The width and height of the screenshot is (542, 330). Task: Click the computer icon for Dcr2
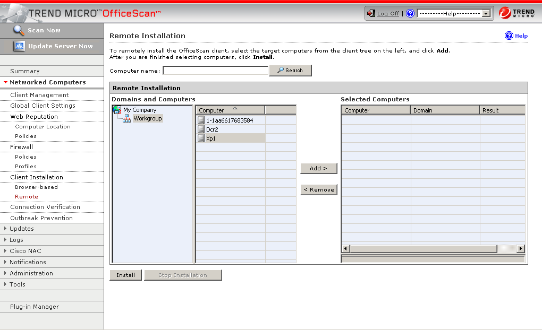201,129
